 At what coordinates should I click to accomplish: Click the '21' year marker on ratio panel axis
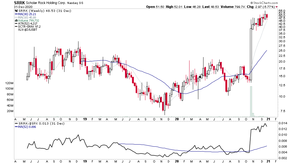point(268,161)
